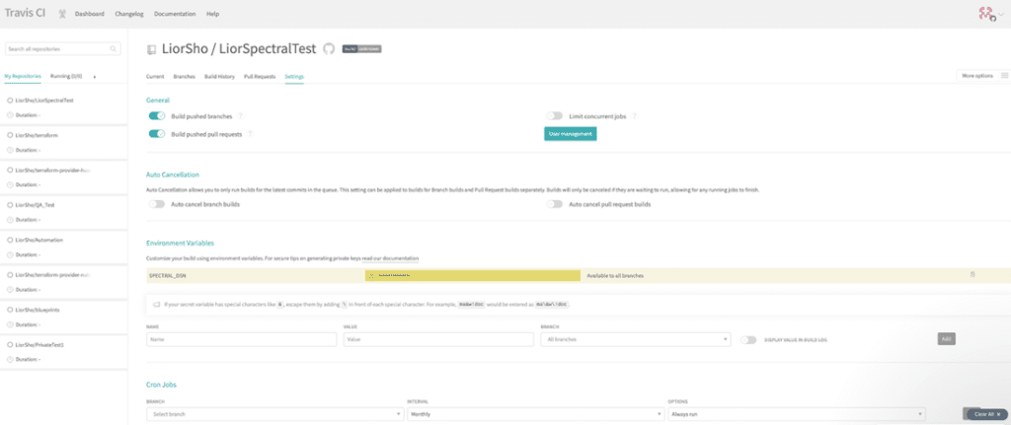Focus the environment variable Name field
The width and height of the screenshot is (1011, 425).
241,339
